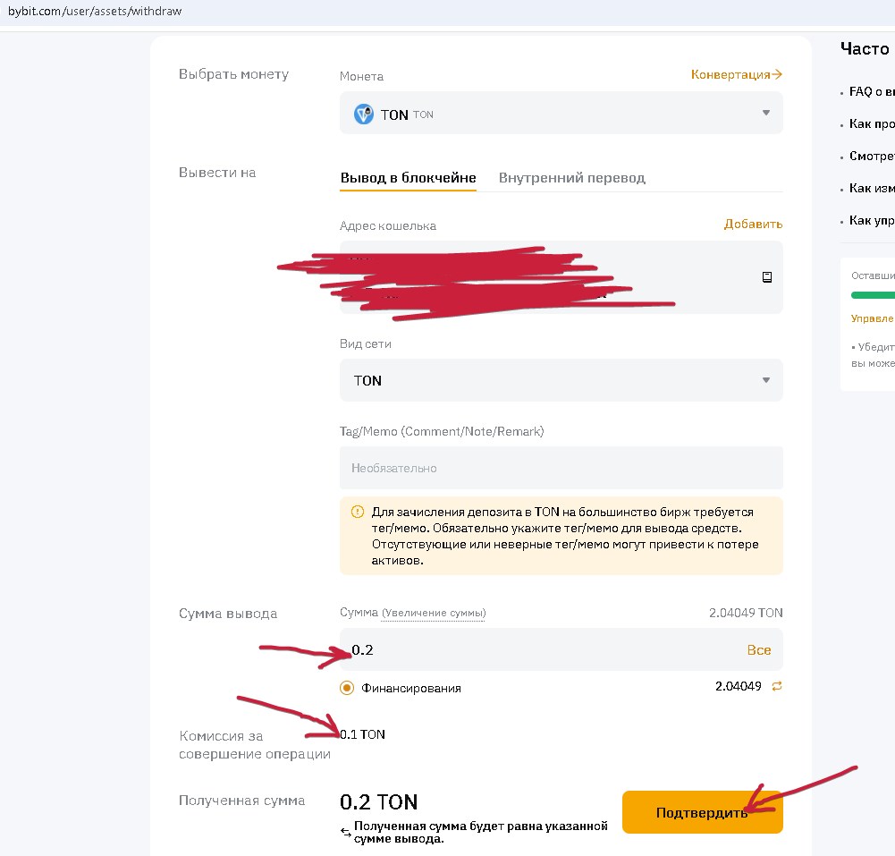Click the wallet address input field
The width and height of the screenshot is (895, 856).
point(561,277)
